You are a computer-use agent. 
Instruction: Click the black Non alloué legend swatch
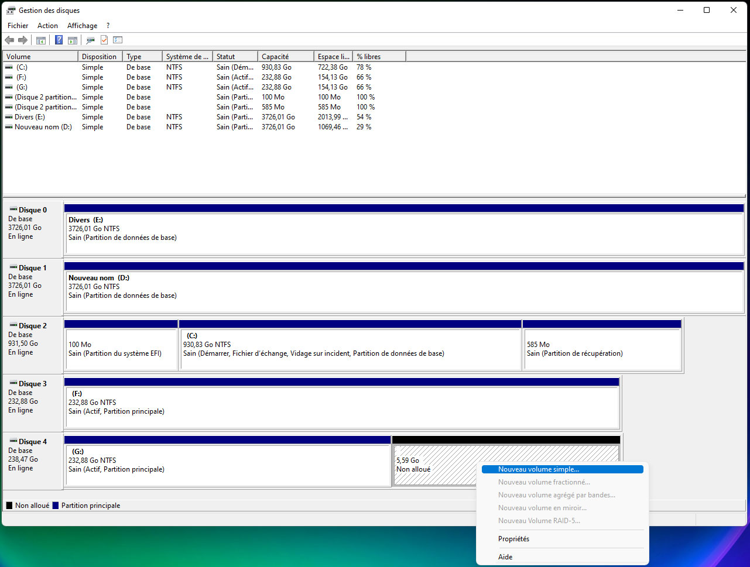point(9,506)
